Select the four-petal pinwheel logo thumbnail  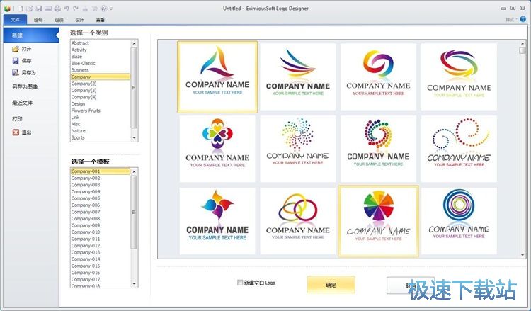click(217, 221)
